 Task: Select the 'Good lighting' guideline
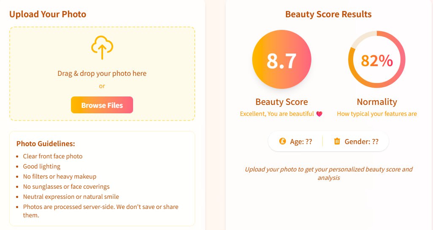pos(42,166)
